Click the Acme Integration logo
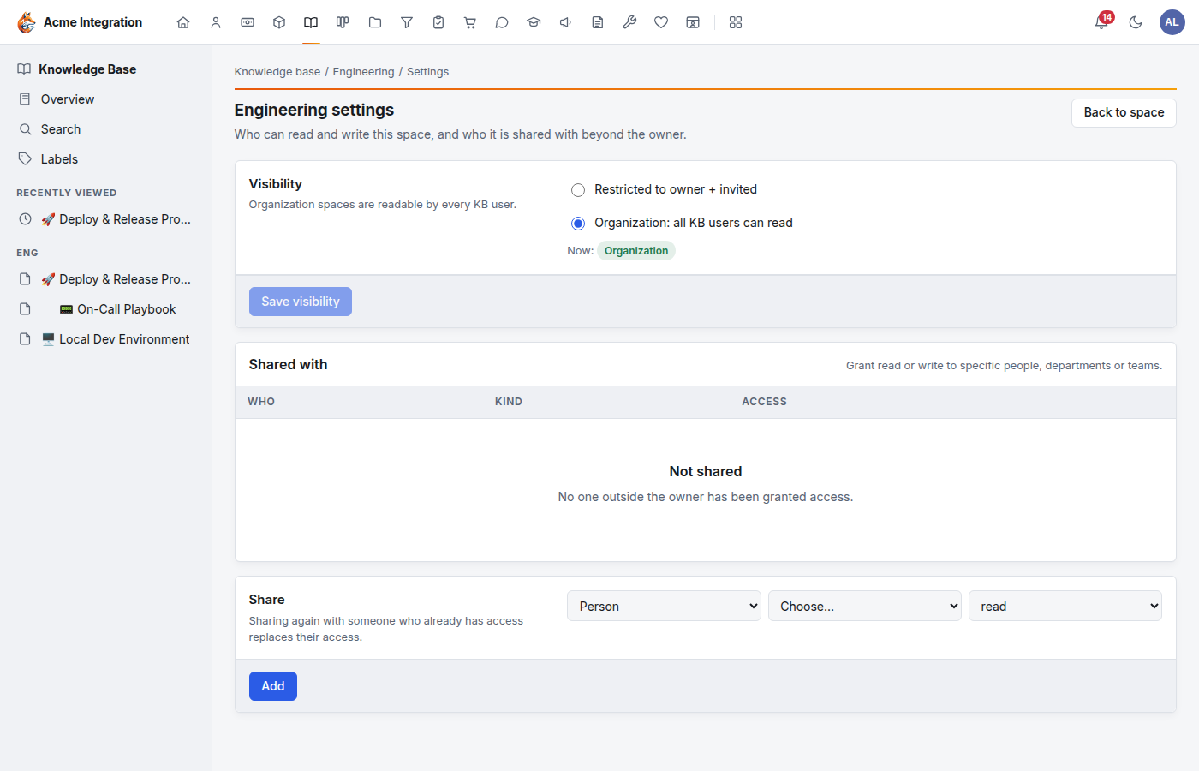The image size is (1199, 771). 80,22
